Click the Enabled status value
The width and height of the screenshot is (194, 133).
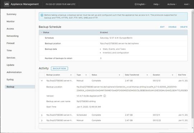(104, 32)
